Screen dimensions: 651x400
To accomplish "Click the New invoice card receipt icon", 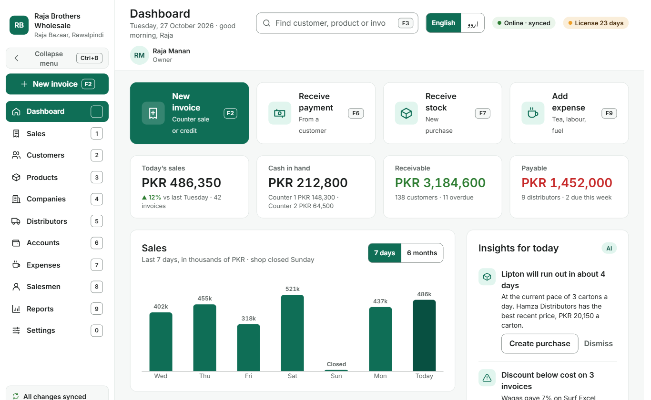I will [153, 113].
